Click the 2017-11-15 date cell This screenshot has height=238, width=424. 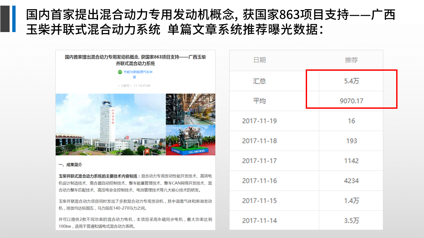(x=259, y=201)
